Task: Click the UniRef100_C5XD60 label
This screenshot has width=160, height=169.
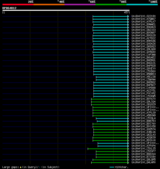Action: coord(143,71)
